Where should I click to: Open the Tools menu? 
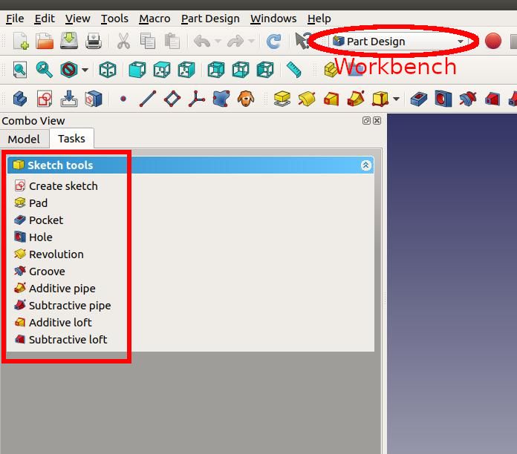pos(114,19)
